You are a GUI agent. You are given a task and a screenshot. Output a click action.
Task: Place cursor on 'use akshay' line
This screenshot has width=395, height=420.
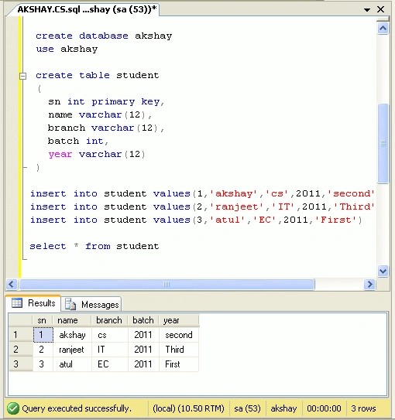tap(67, 49)
